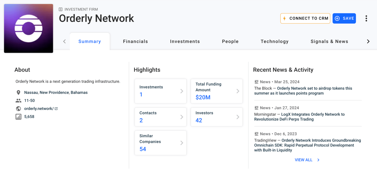Viewport: 377px width, 169px height.
Task: Click the Orderly Network title heading
Action: tap(96, 18)
